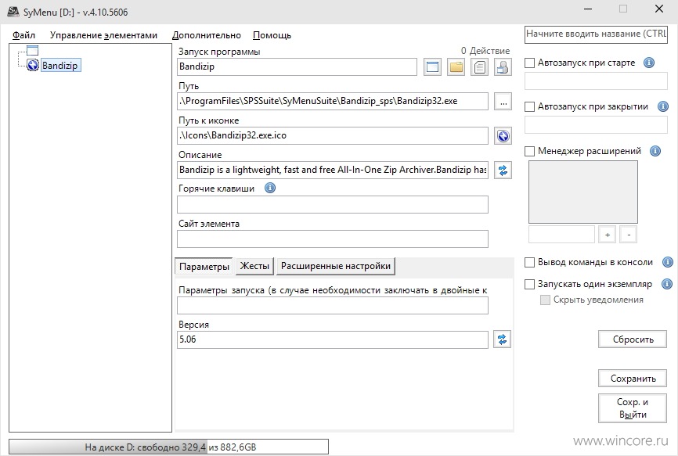Click the Описание text field

pyautogui.click(x=333, y=171)
